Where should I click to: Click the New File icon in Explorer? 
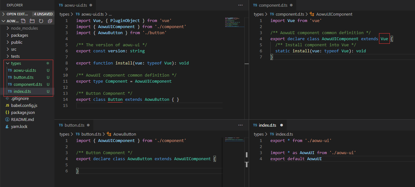[23, 21]
